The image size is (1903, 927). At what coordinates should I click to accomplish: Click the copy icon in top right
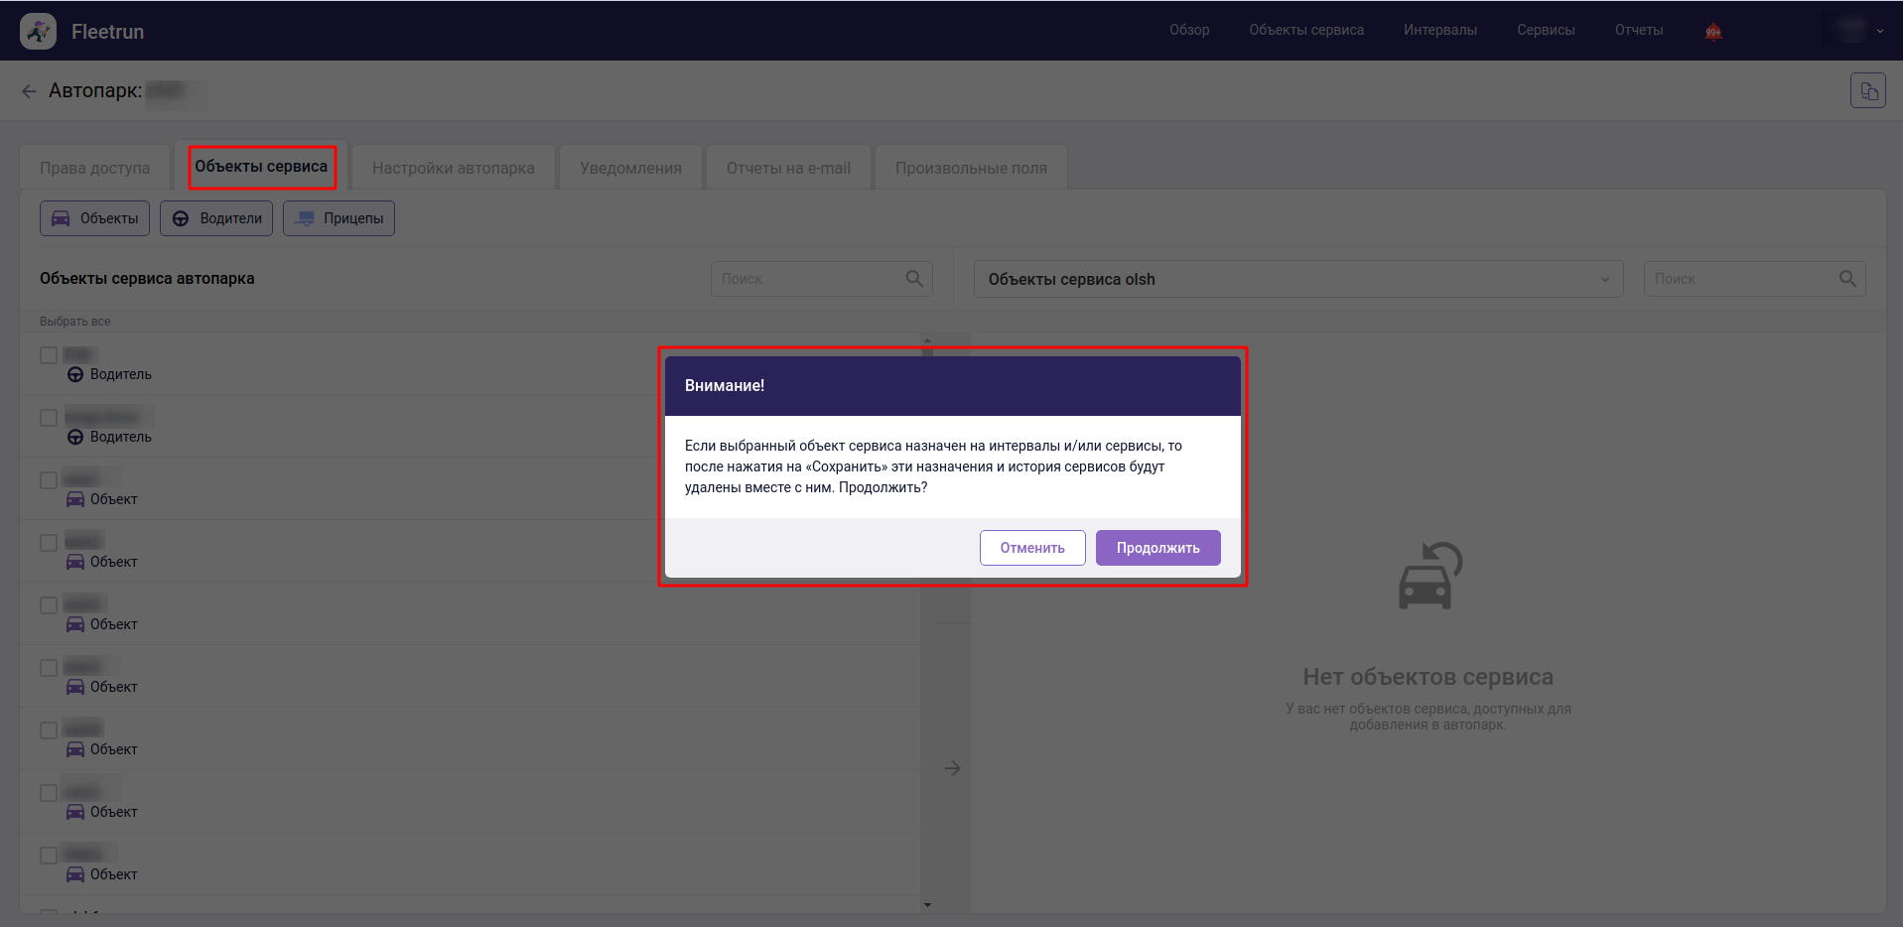(x=1867, y=91)
